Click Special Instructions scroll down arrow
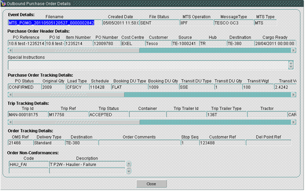This screenshot has height=191, width=306. (291, 67)
